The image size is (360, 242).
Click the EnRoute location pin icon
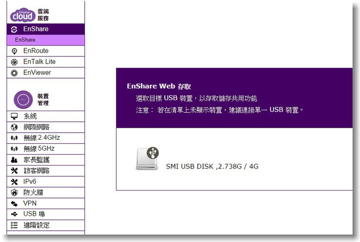click(x=14, y=51)
